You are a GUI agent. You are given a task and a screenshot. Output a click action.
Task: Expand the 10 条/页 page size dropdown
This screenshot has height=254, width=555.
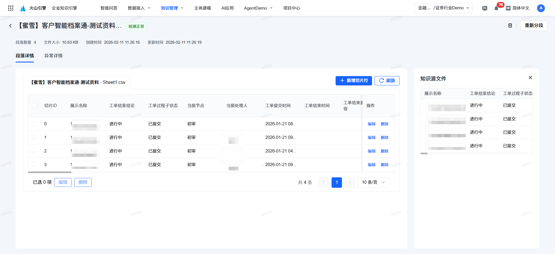pyautogui.click(x=373, y=183)
